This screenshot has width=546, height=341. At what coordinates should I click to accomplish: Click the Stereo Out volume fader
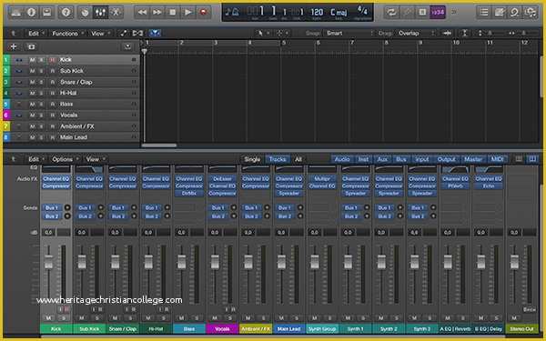coord(514,262)
